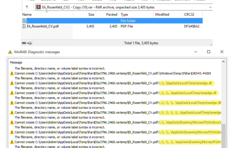Select the parent '..' File folder row
The height and width of the screenshot is (148, 240).
pos(112,21)
